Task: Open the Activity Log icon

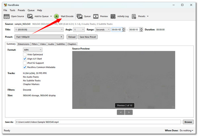Action: [113, 16]
